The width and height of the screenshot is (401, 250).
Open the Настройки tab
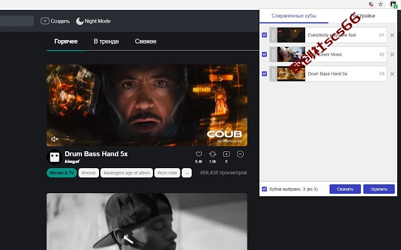362,16
